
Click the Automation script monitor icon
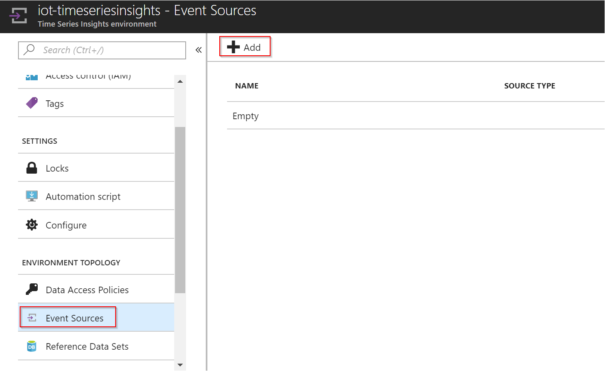coord(32,196)
